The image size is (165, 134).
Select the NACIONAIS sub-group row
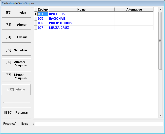pos(81,19)
